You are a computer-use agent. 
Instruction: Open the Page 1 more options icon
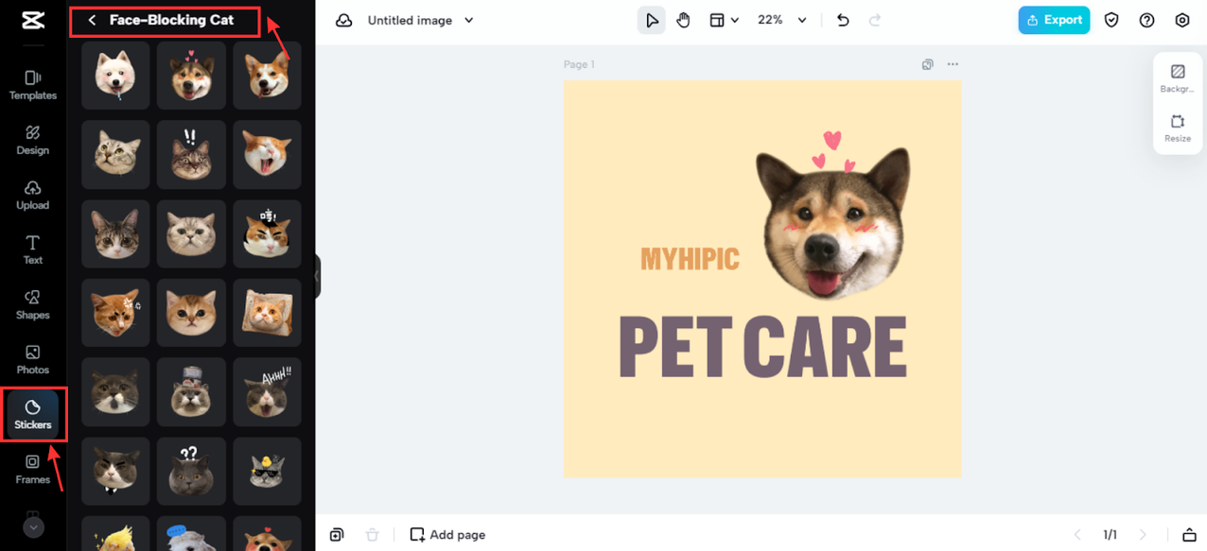(953, 64)
